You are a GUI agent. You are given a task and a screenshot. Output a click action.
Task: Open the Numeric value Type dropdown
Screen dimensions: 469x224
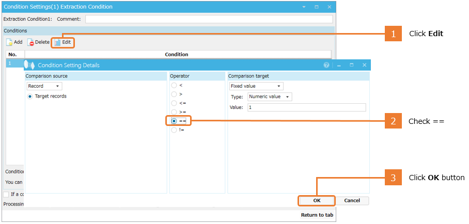tap(270, 97)
